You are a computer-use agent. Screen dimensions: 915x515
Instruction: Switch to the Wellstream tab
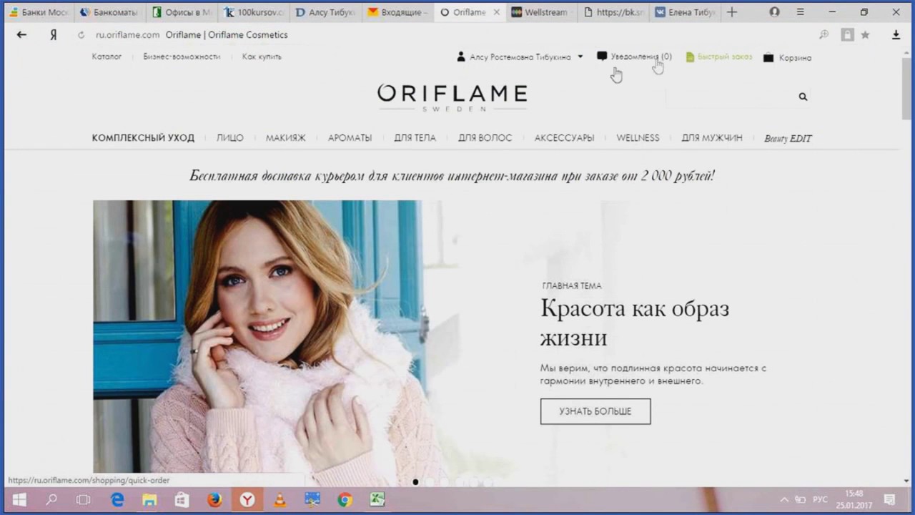541,12
